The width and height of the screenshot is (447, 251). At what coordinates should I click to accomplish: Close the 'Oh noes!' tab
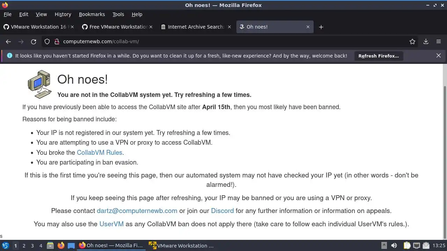[x=308, y=27]
